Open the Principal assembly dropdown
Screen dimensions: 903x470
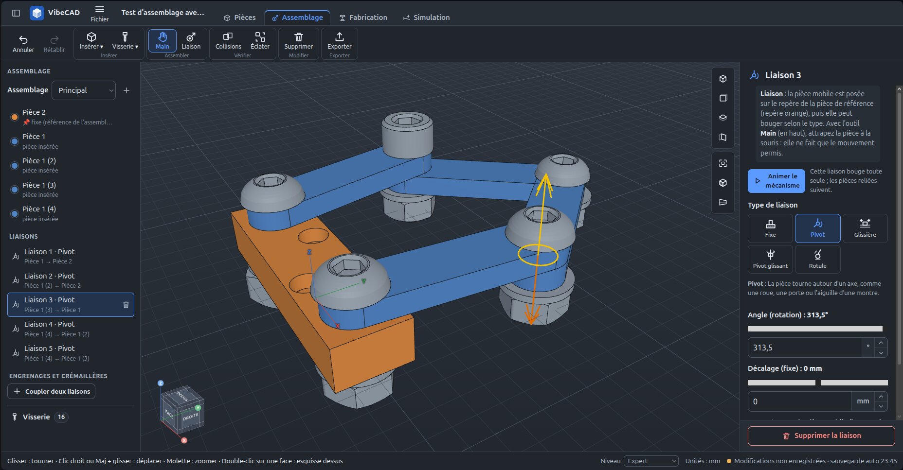click(84, 90)
